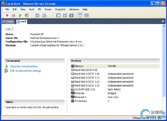Image resolution: width=167 pixels, height=121 pixels.
Task: Click the Ethernet network card icon
Action: (x=73, y=93)
